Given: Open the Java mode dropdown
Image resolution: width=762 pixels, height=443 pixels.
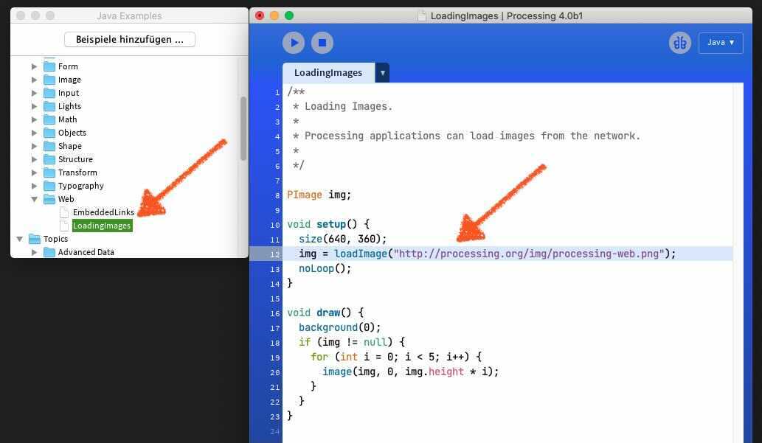Looking at the screenshot, I should pos(721,43).
